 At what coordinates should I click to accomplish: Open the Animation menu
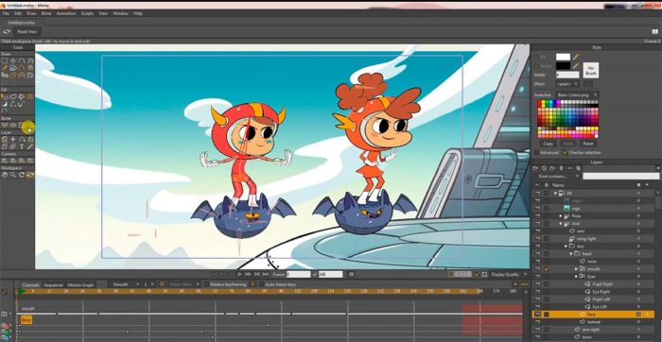point(66,13)
